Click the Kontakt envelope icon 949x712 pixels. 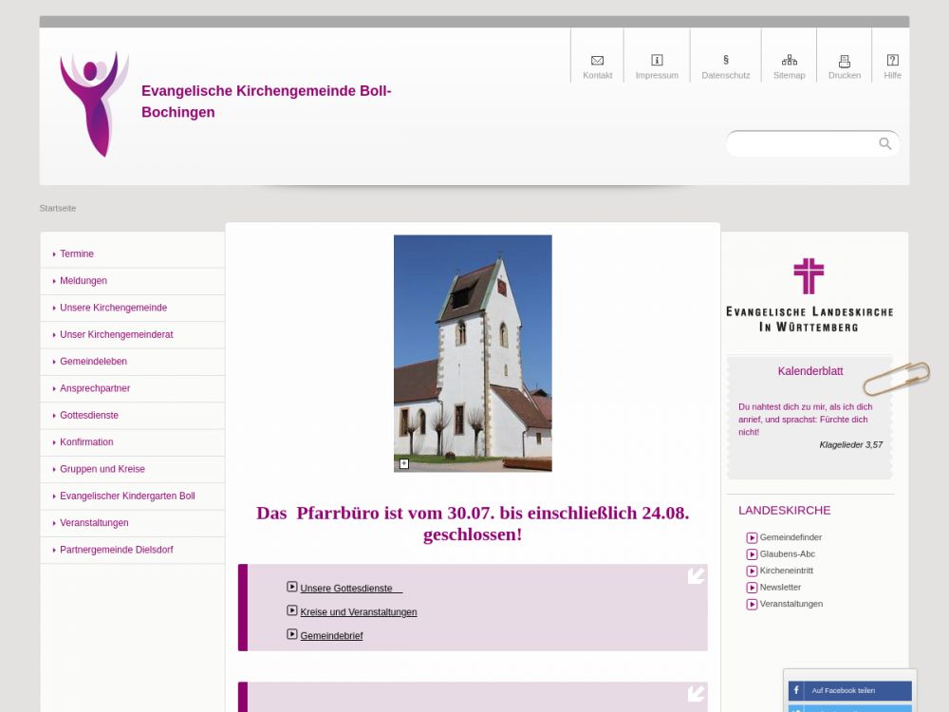click(x=597, y=61)
